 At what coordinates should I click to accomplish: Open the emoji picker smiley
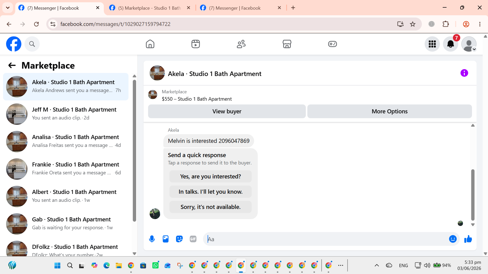coord(453,239)
